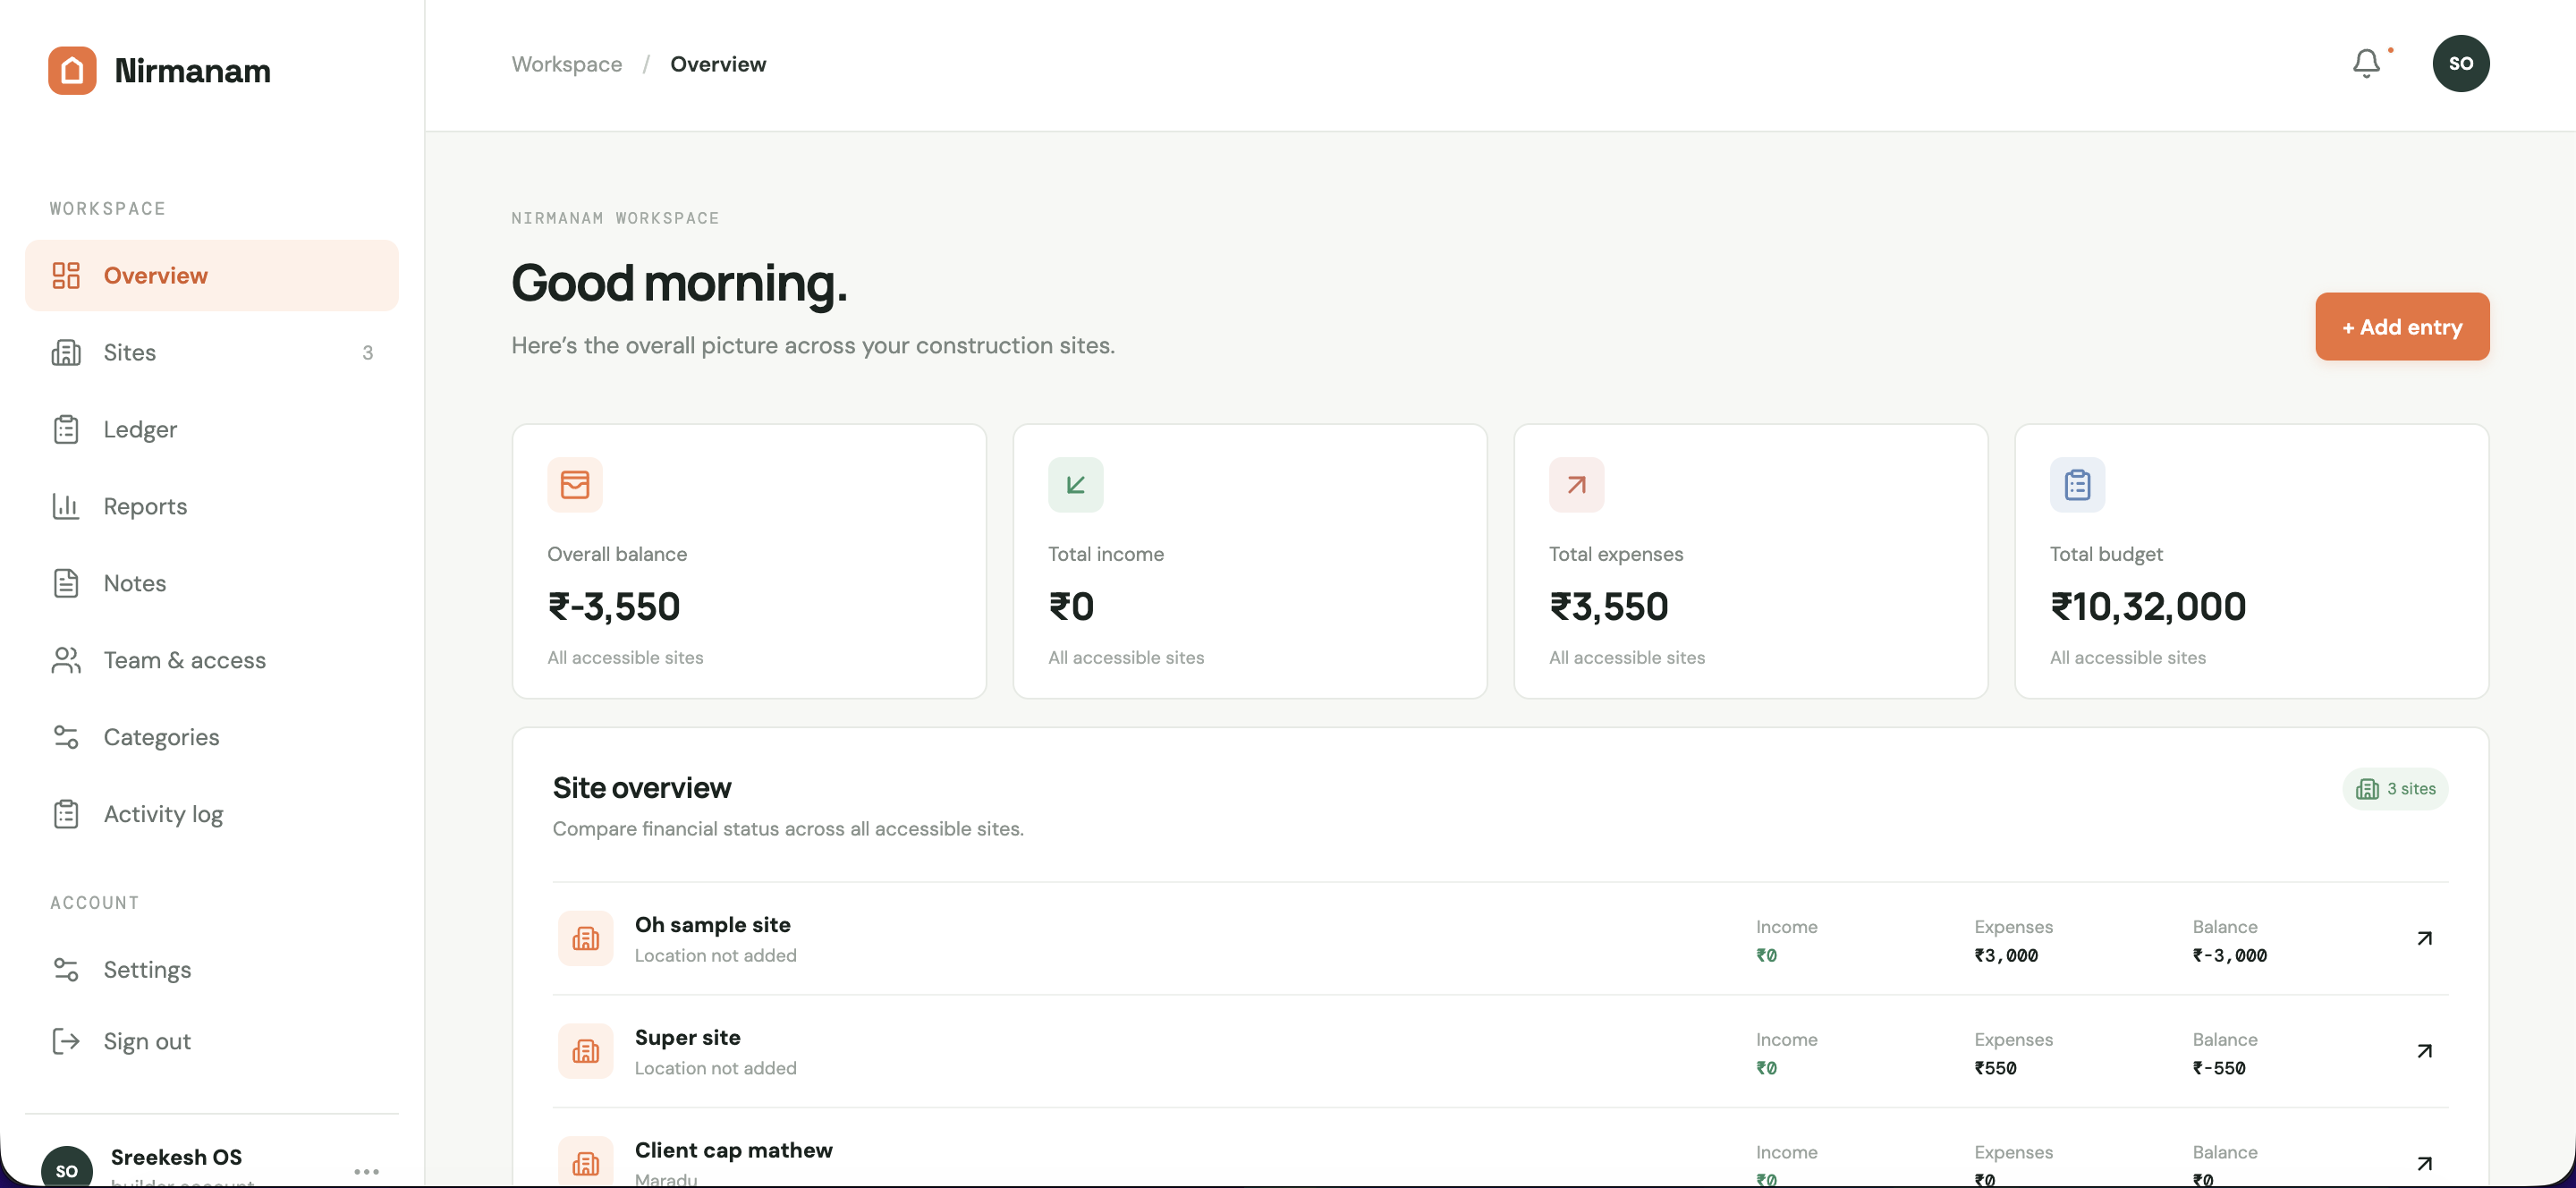Click the Super site building icon
Viewport: 2576px width, 1188px height.
coord(585,1051)
